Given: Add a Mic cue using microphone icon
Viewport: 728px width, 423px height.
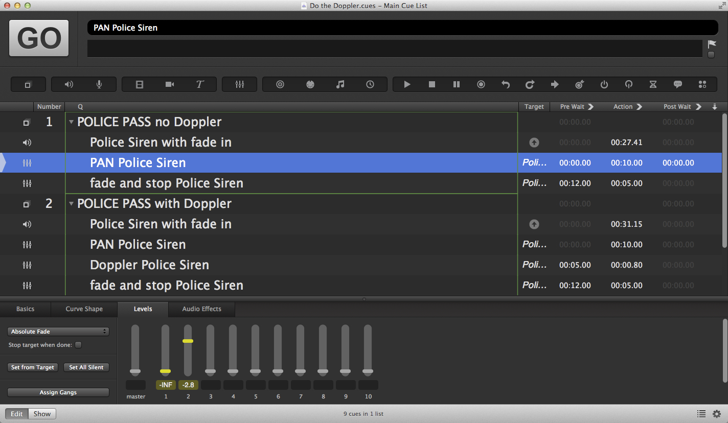Looking at the screenshot, I should pyautogui.click(x=99, y=84).
